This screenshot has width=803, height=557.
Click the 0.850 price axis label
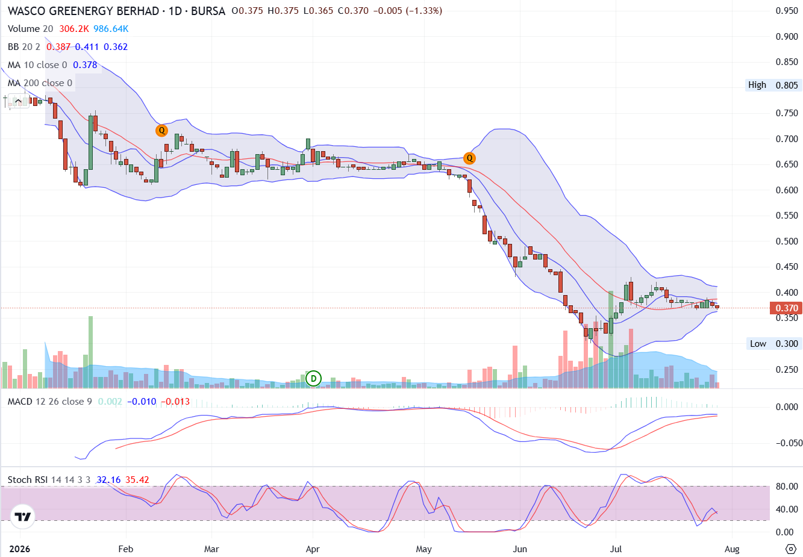(787, 62)
